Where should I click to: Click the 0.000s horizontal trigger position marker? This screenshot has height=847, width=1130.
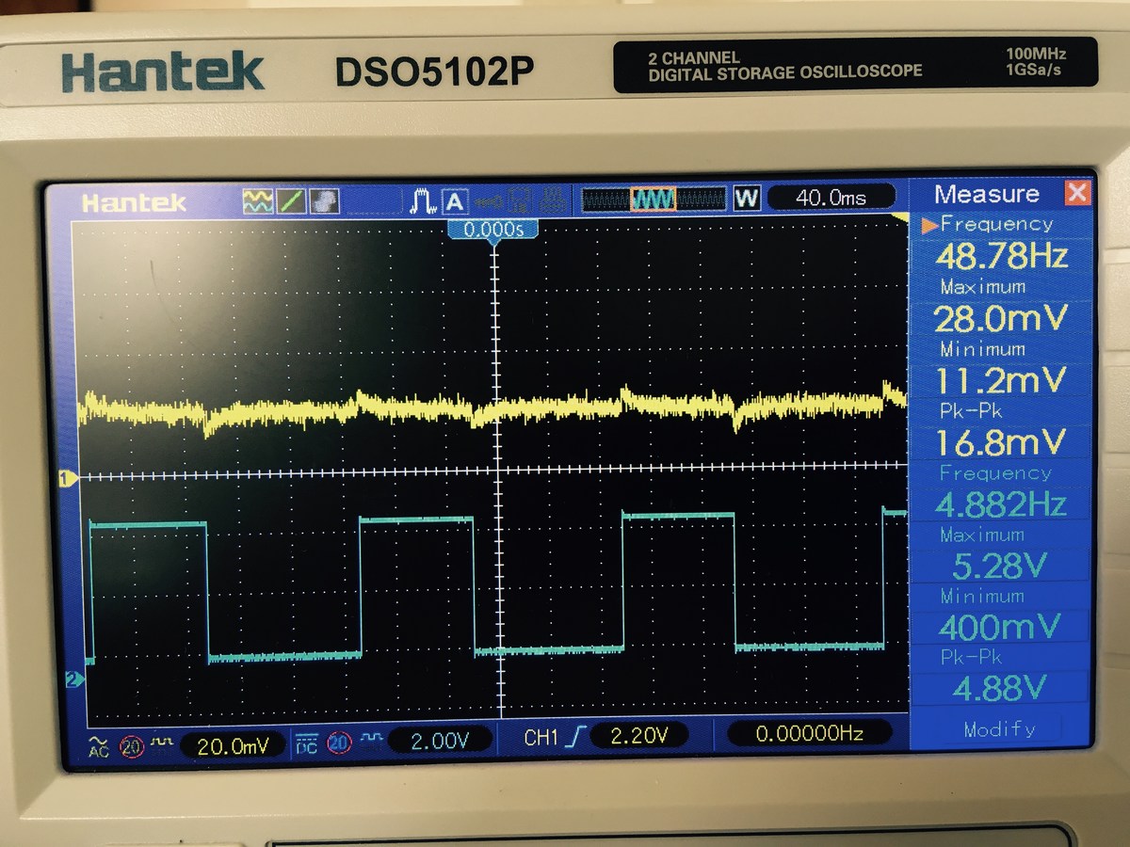[492, 231]
